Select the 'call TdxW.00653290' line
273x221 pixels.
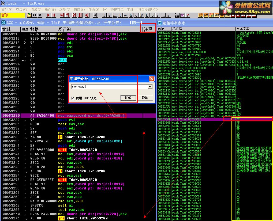pos(77,150)
